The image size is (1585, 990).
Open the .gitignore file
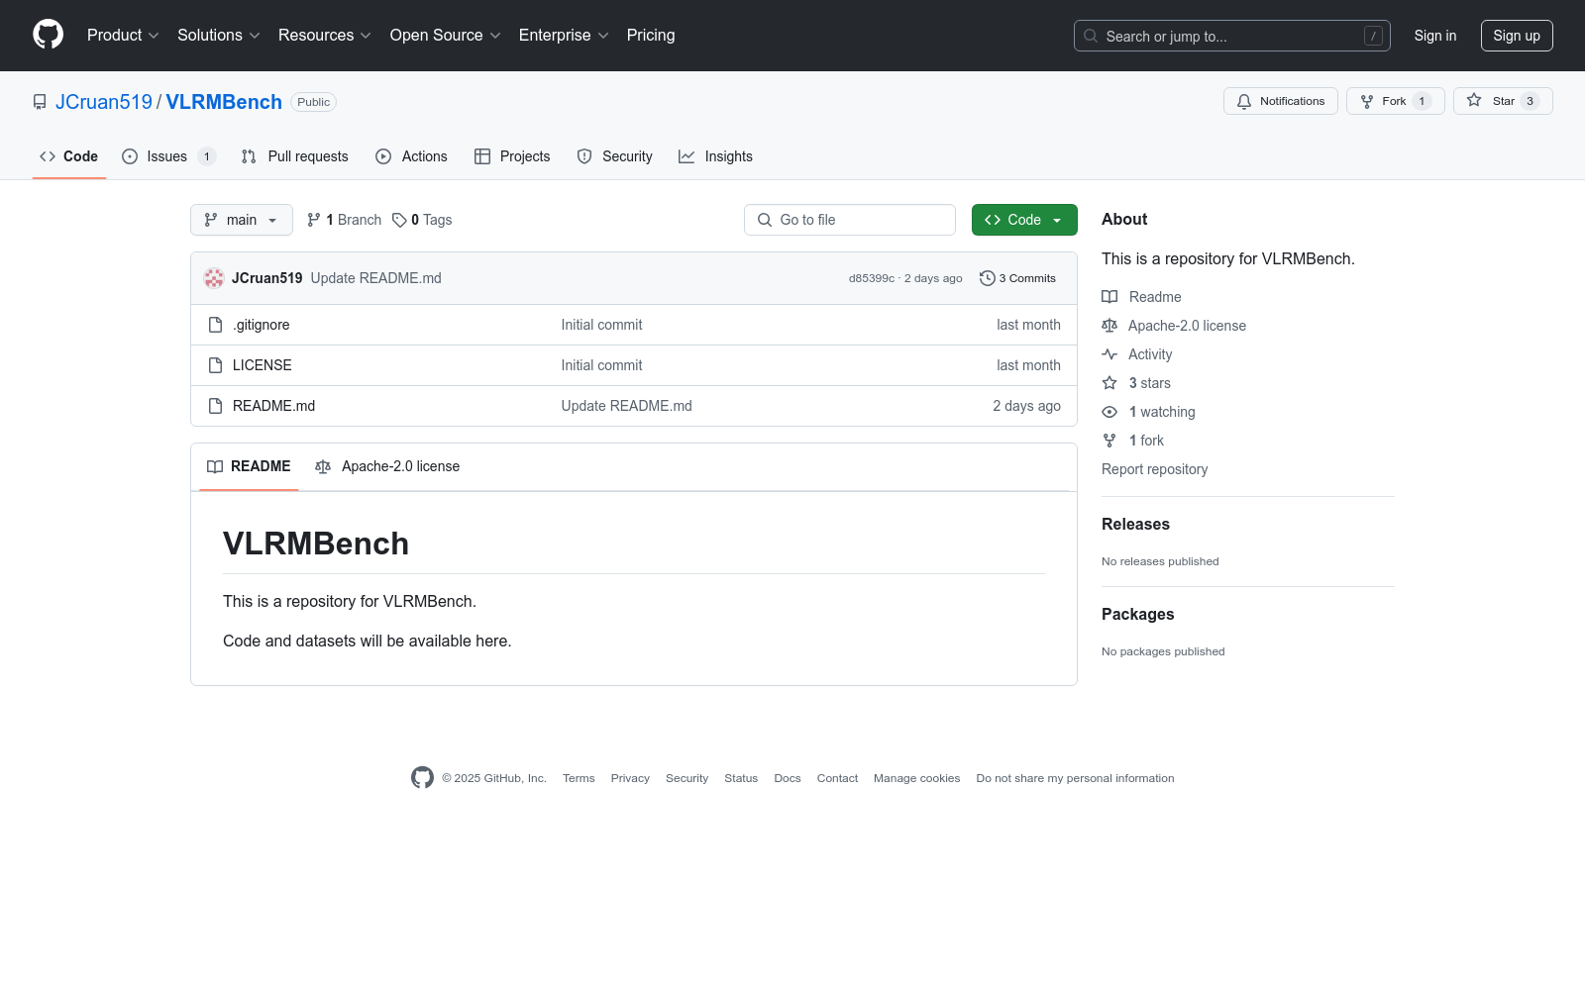click(x=262, y=325)
